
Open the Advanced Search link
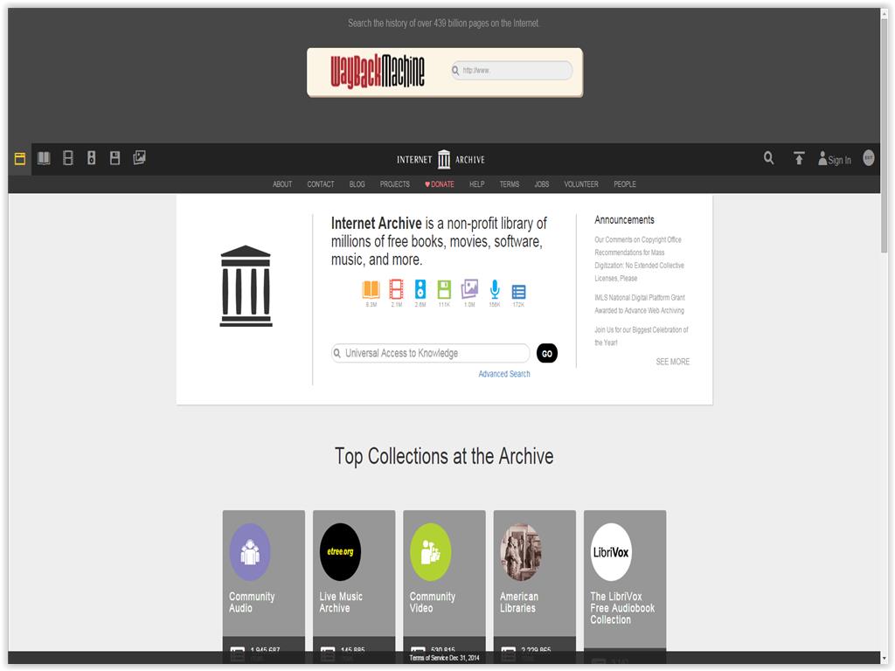click(504, 374)
